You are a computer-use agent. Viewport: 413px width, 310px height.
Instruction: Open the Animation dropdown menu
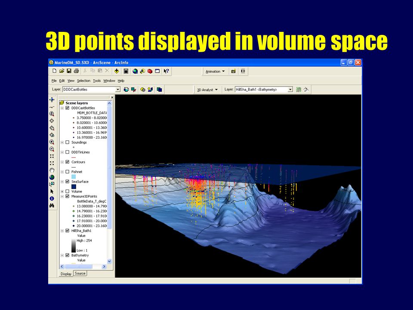pos(215,71)
